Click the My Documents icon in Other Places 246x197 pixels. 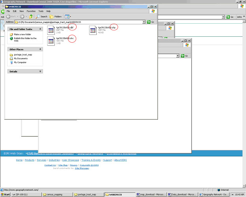point(11,58)
